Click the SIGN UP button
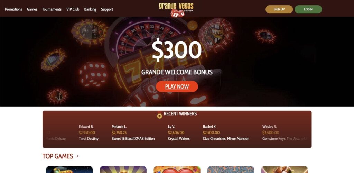Image resolution: width=354 pixels, height=173 pixels. click(x=279, y=9)
